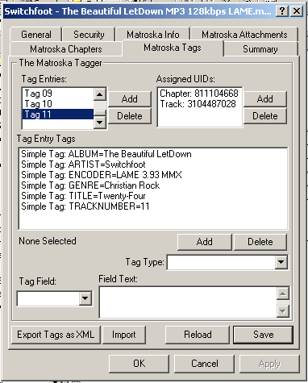Select the TITLE=Twenty-Four tag
308x383 pixels.
pos(83,196)
